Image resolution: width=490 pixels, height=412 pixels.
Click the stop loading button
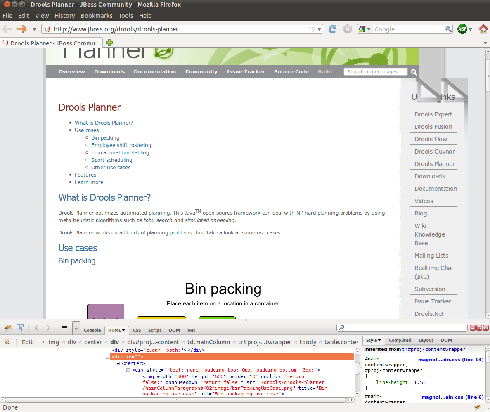[x=348, y=29]
